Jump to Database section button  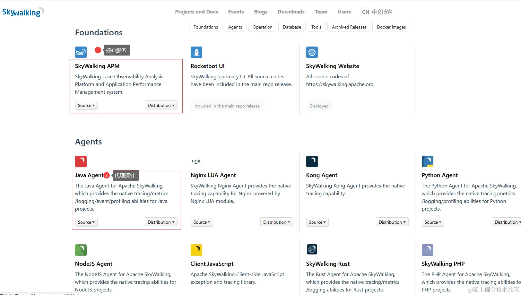(x=292, y=27)
